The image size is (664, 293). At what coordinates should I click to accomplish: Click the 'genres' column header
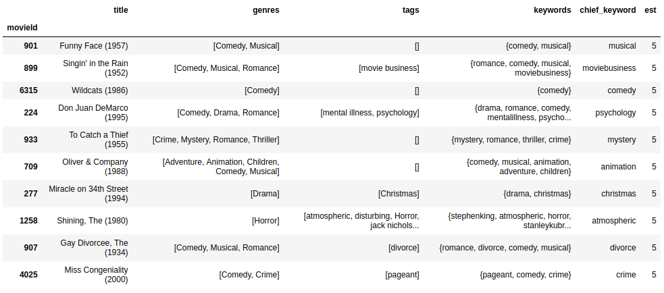click(x=266, y=10)
